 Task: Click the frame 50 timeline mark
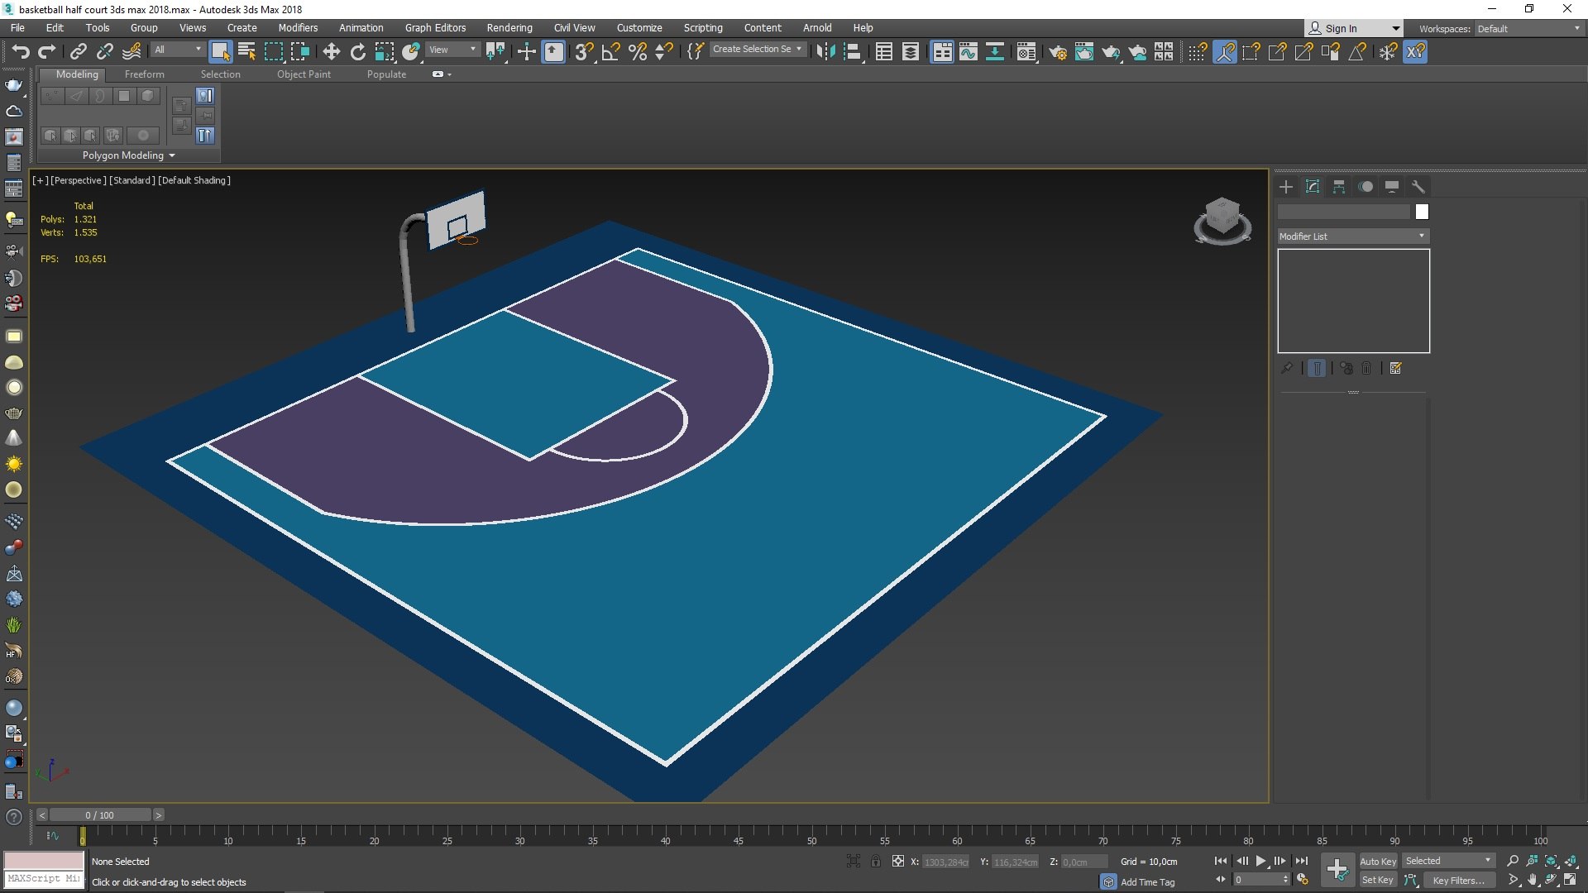811,841
